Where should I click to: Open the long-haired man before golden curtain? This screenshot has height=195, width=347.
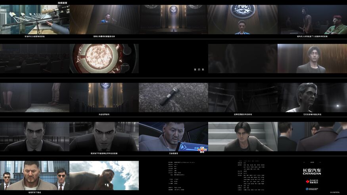(x=312, y=59)
